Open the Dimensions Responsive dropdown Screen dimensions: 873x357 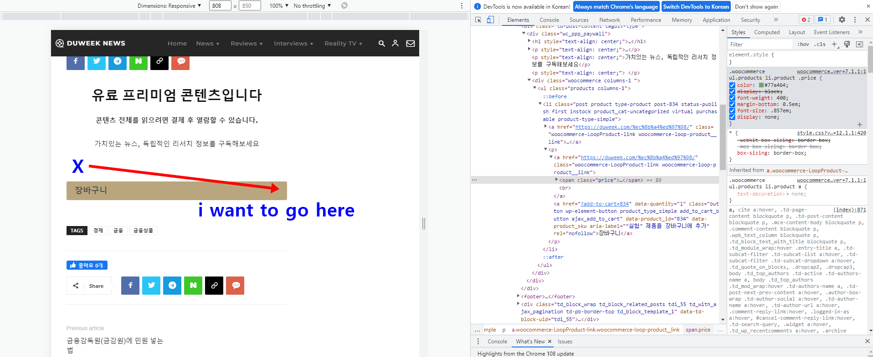(x=169, y=5)
